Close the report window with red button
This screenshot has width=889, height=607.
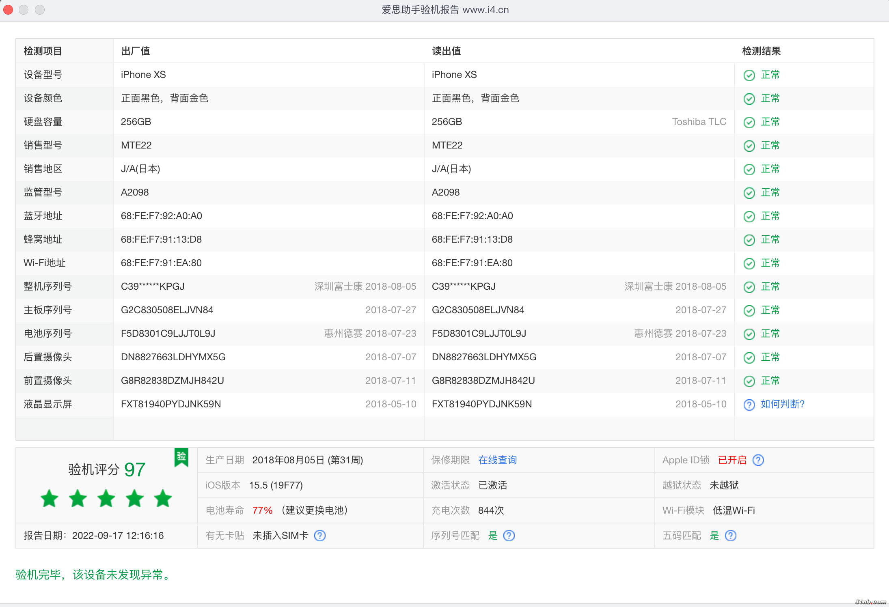pos(8,10)
